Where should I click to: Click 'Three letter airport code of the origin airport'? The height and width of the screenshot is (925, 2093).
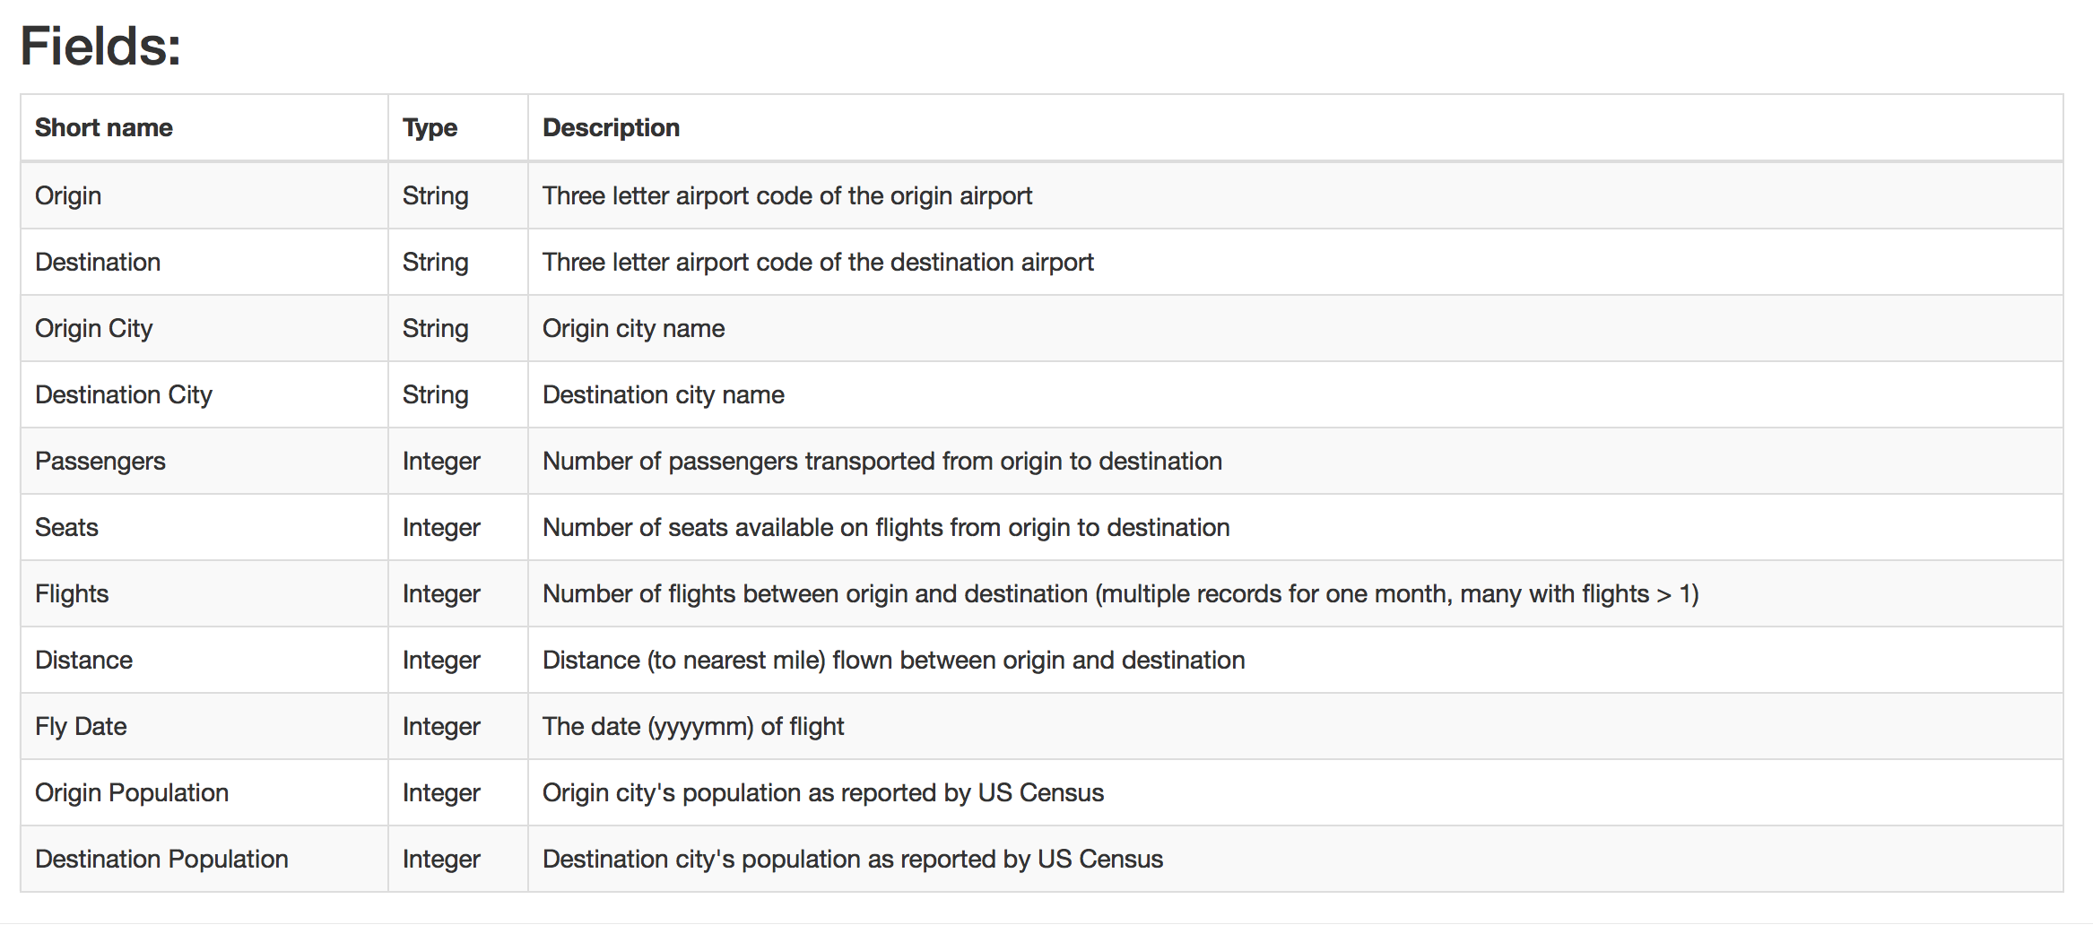pos(787,195)
